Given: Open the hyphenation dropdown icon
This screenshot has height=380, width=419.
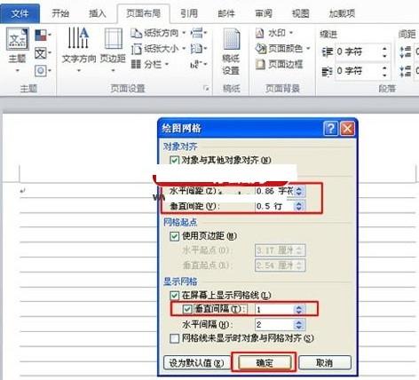Looking at the screenshot, I should pyautogui.click(x=199, y=64).
